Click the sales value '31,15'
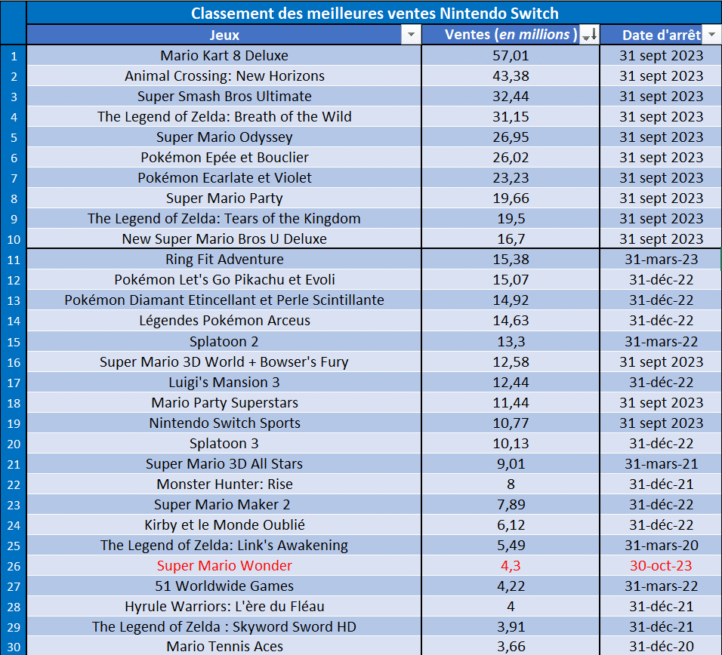Image resolution: width=722 pixels, height=655 pixels. pyautogui.click(x=511, y=116)
